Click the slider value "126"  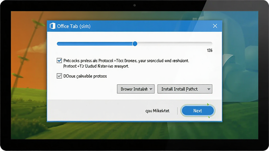[210, 50]
